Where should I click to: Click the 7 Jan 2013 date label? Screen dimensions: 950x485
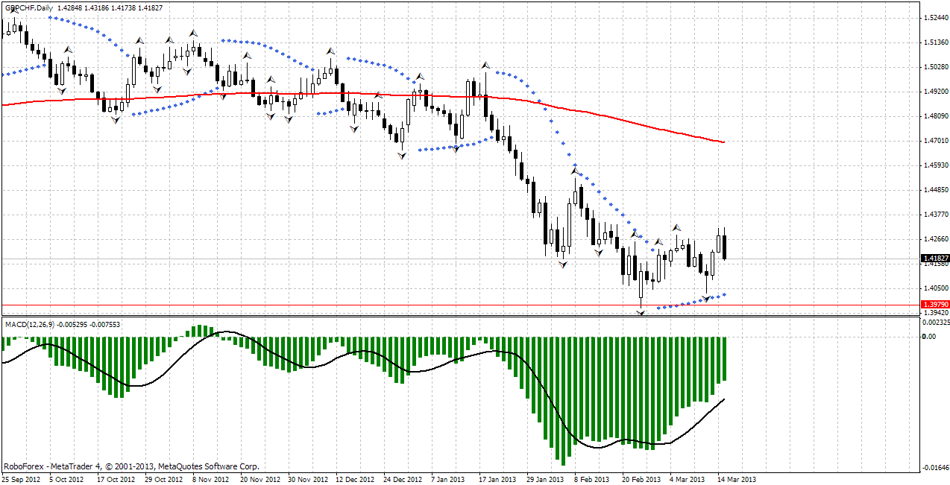click(450, 480)
